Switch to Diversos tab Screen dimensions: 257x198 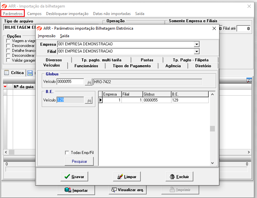[x=54, y=60]
